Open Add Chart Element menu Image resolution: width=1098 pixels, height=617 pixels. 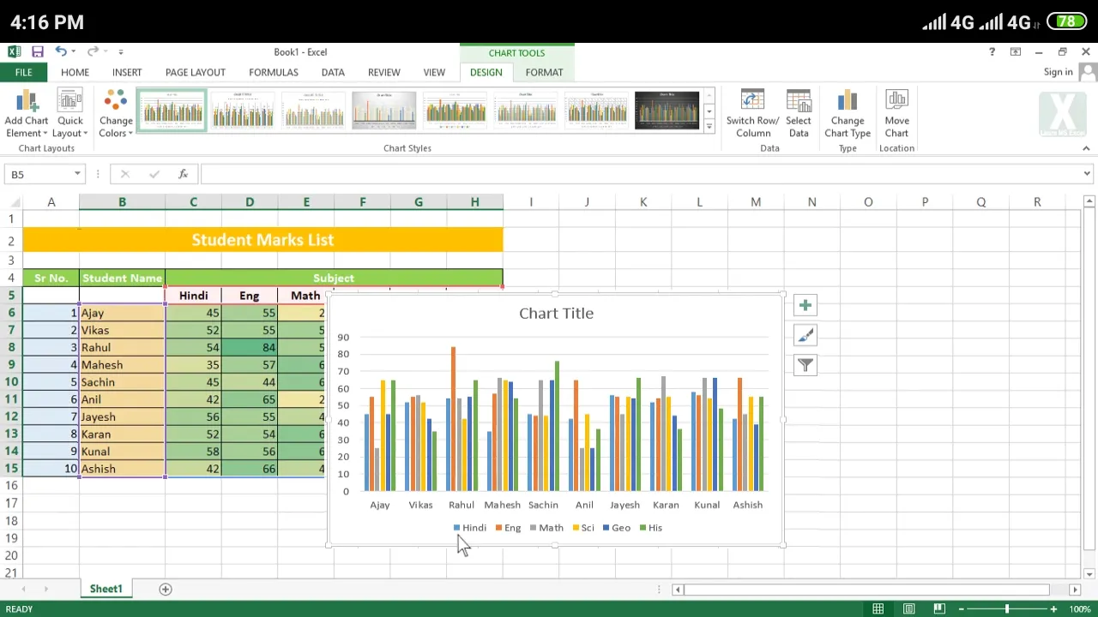click(27, 113)
